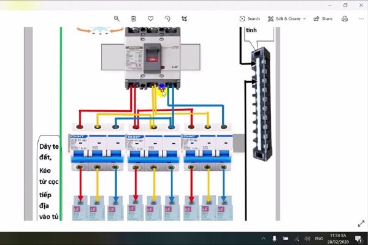Click the wiring diagram image
368x245 pixels.
point(152,124)
